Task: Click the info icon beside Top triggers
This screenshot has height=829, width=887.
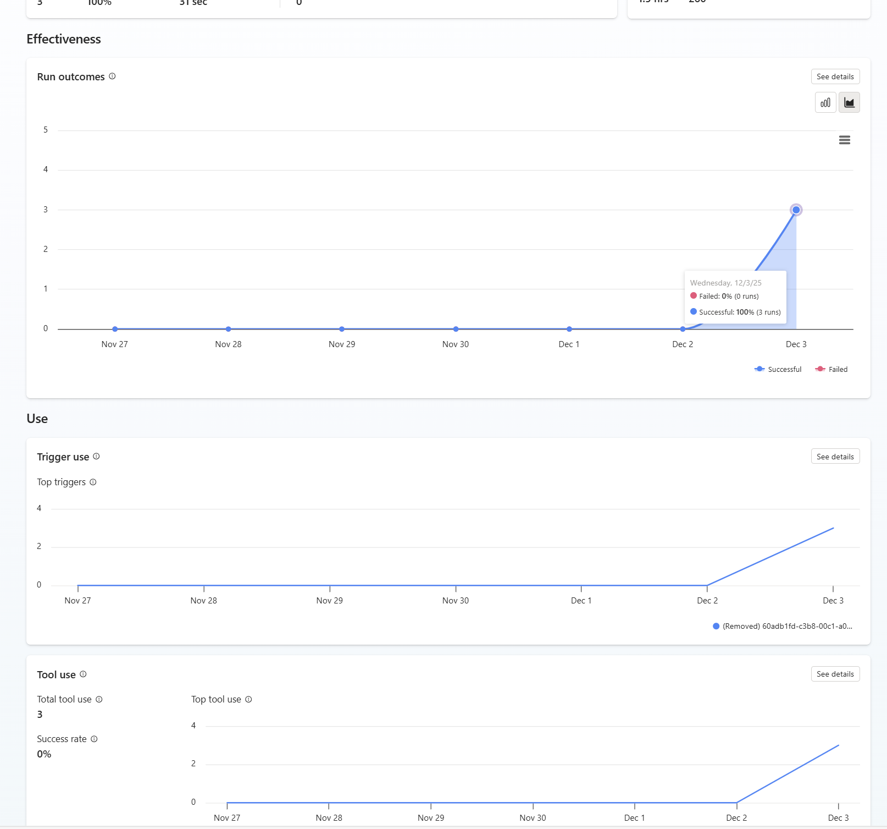Action: [x=93, y=482]
